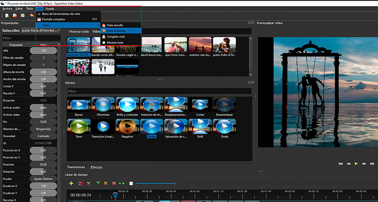Open the Selección clip dropdown
Image resolution: width=378 pixels, height=202 pixels.
click(x=41, y=30)
